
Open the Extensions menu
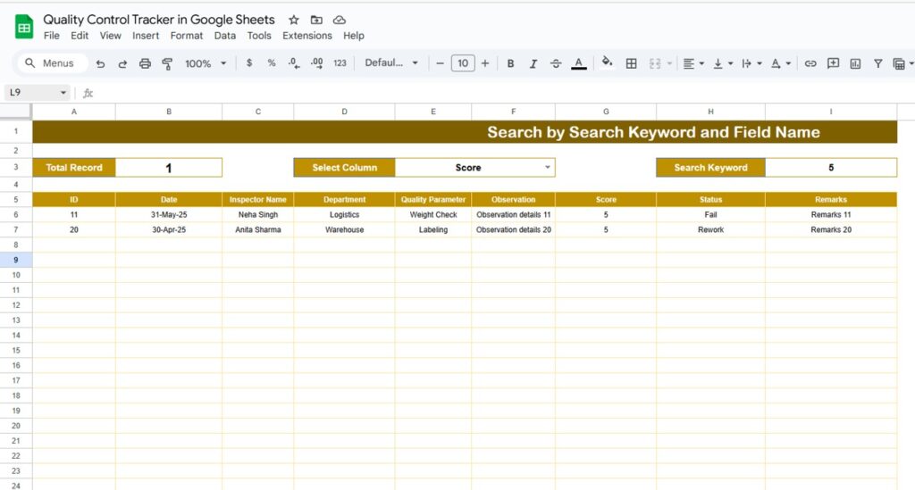[307, 36]
